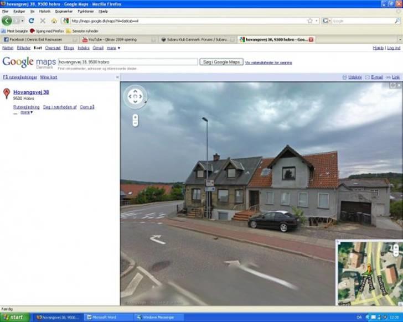Image resolution: width=403 pixels, height=322 pixels.
Task: Click the Firefox home icon
Action: coord(54,20)
